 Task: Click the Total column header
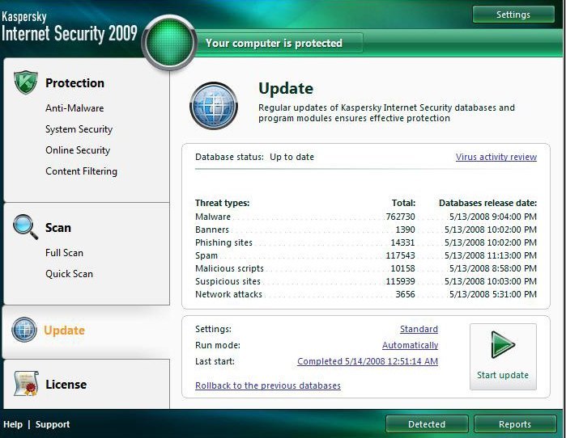[x=403, y=203]
